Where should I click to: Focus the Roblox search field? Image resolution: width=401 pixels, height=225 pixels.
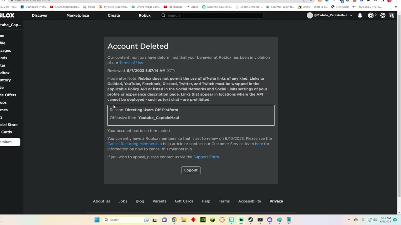tap(211, 15)
